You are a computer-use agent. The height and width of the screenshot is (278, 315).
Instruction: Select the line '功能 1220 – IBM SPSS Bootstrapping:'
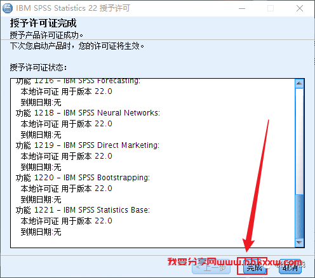pos(83,178)
